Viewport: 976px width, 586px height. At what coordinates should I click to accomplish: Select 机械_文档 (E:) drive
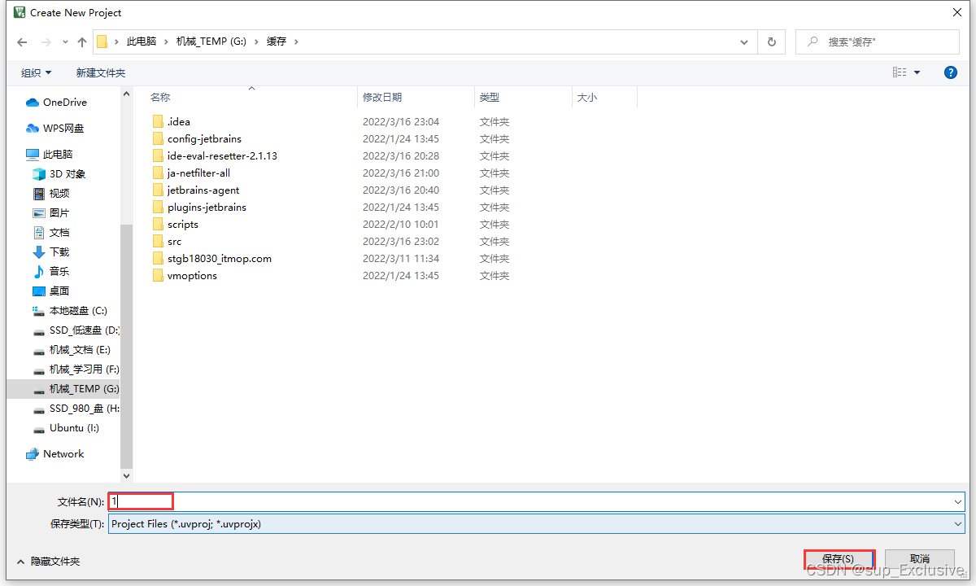(71, 349)
